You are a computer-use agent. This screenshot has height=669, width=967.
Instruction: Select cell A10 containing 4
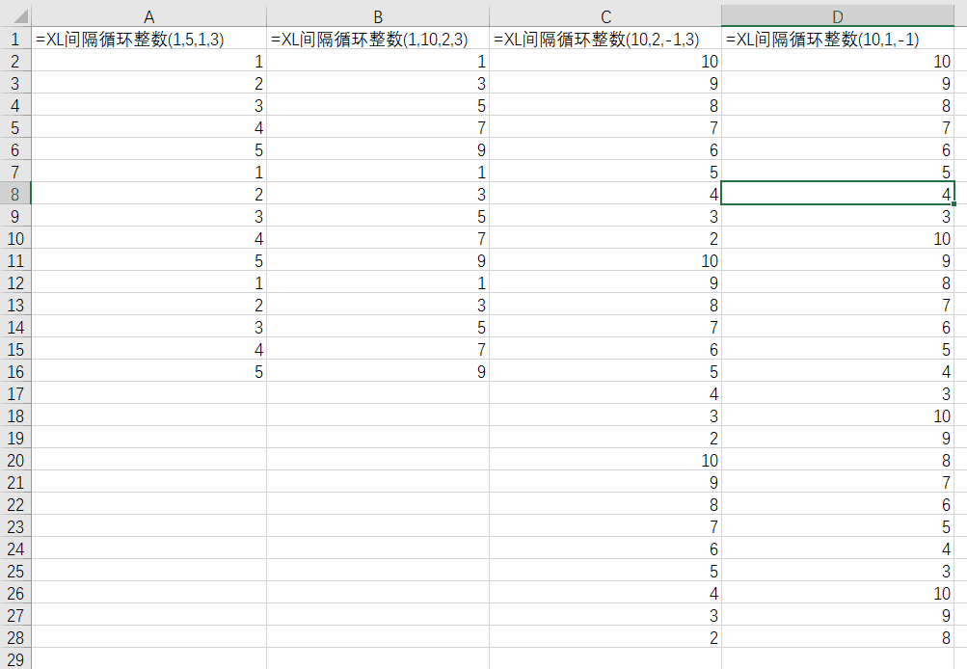click(x=148, y=238)
